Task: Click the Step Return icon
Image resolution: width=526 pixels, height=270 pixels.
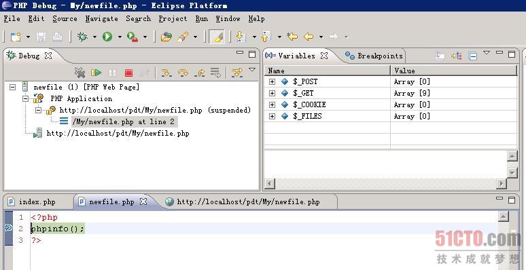Action: (x=200, y=73)
